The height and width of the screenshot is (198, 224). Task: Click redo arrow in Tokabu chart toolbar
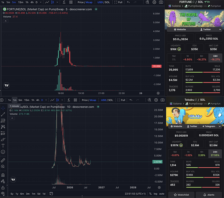click(x=137, y=100)
